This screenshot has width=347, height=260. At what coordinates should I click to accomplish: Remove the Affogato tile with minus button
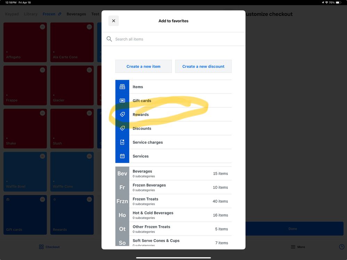pos(42,27)
